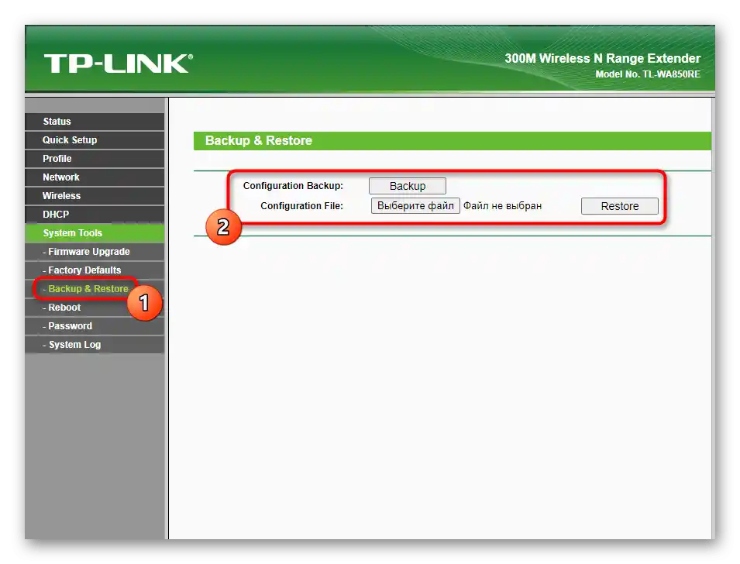Click the Restore button
The height and width of the screenshot is (564, 740).
pos(620,206)
